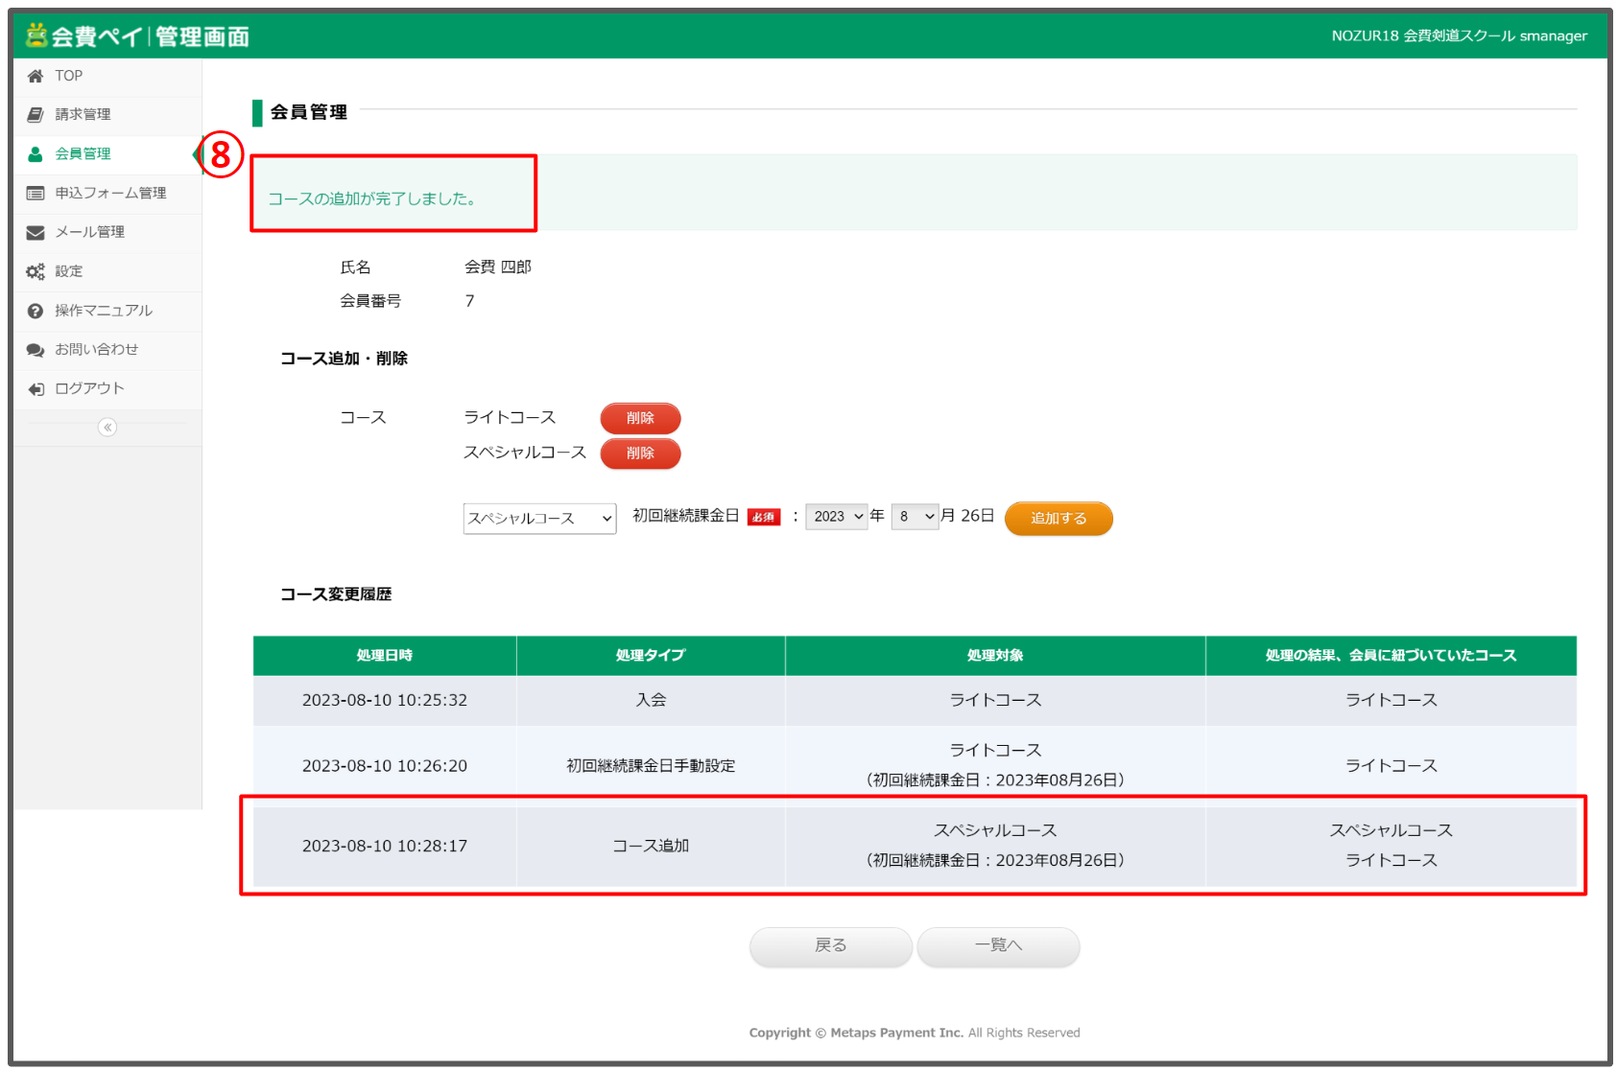Click the 戻る button
The height and width of the screenshot is (1070, 1617).
[829, 945]
